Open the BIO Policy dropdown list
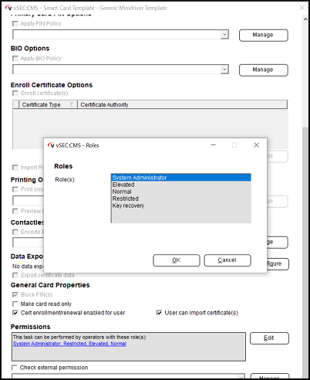The image size is (310, 380). [x=224, y=70]
